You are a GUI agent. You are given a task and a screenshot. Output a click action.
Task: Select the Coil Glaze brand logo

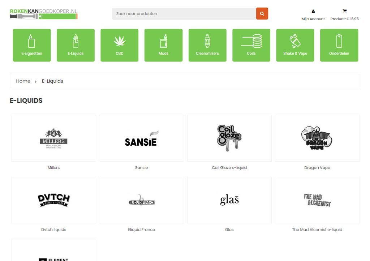229,138
